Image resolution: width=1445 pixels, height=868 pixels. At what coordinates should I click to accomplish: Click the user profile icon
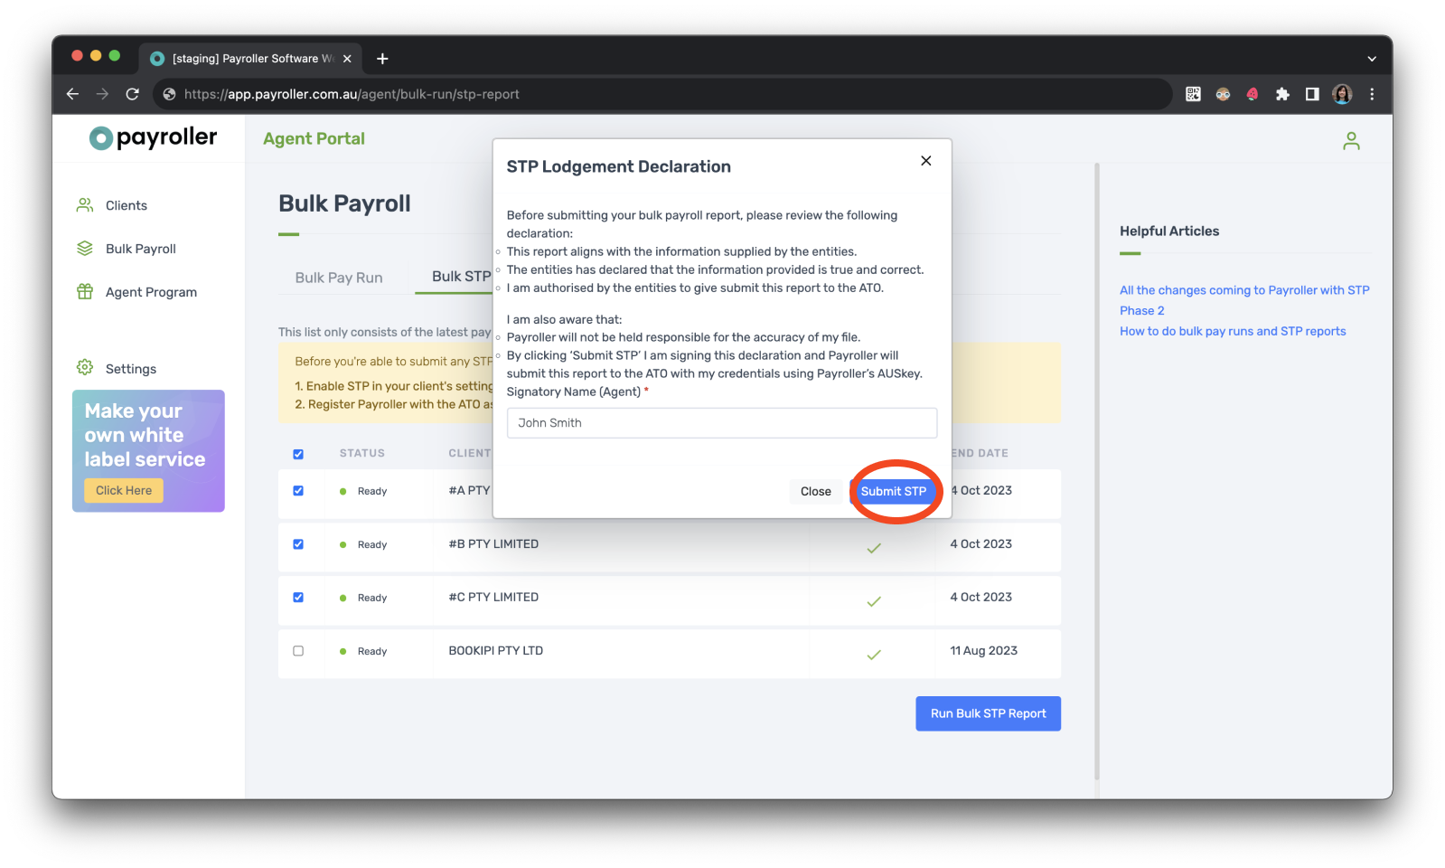click(1351, 141)
